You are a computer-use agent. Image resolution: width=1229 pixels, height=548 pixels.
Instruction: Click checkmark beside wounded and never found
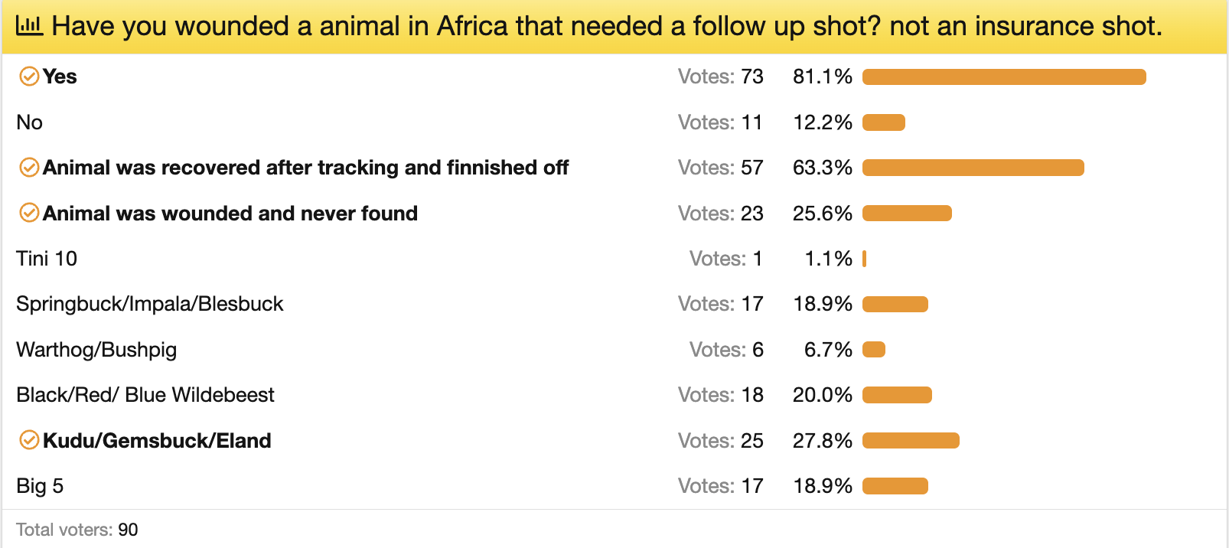29,213
